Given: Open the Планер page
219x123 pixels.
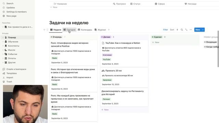Looking at the screenshot, I should tap(12, 37).
